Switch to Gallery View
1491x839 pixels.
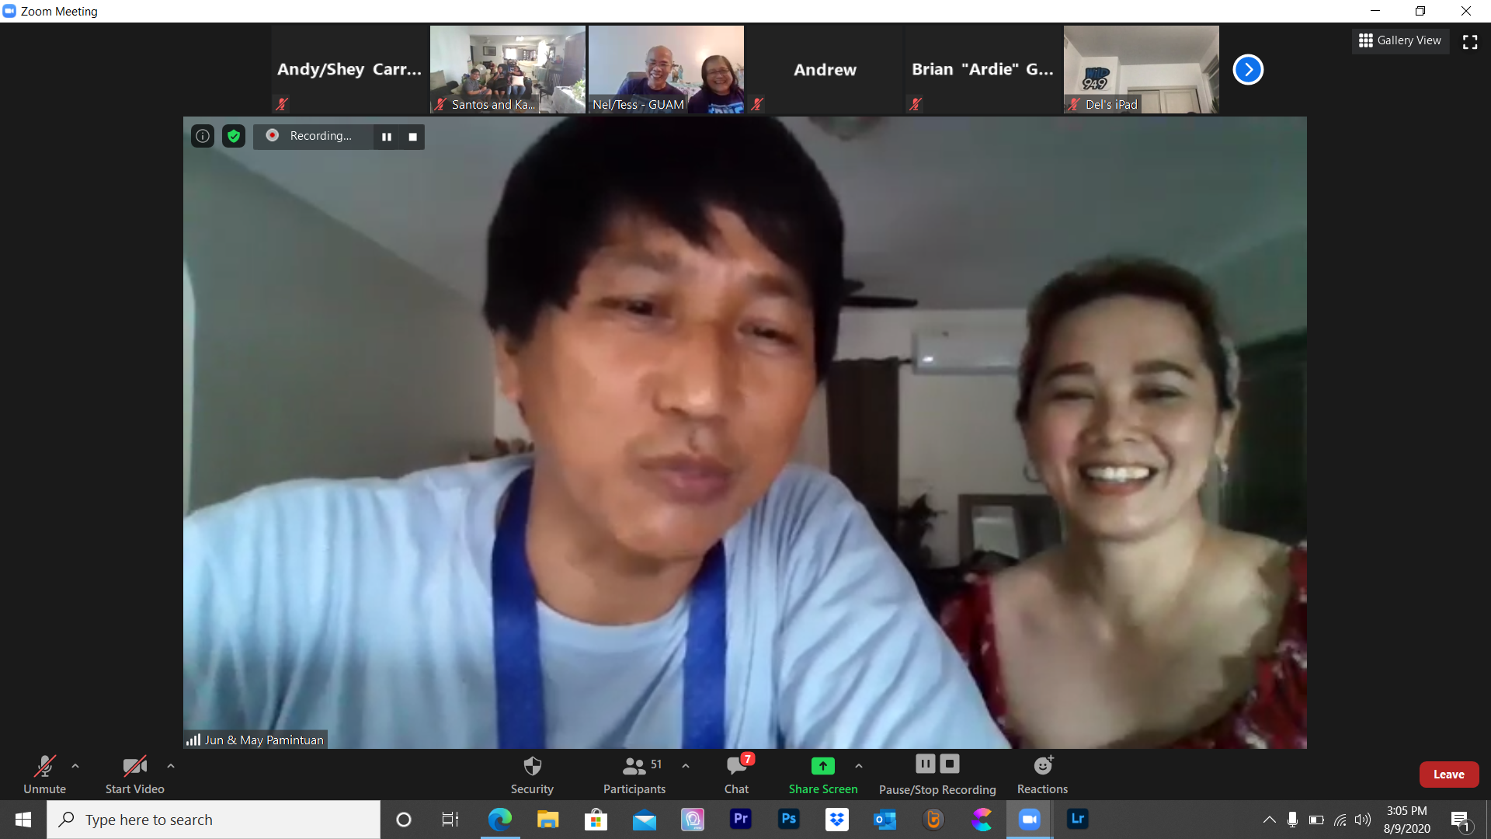coord(1400,40)
